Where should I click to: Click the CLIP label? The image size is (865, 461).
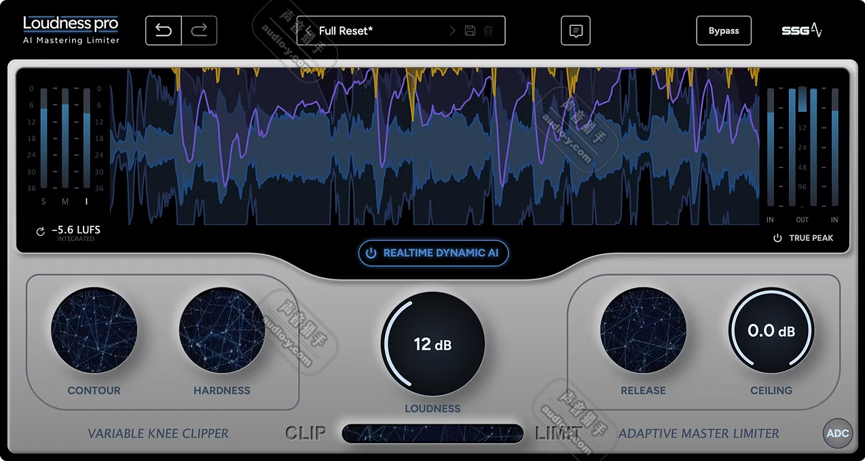tap(306, 433)
